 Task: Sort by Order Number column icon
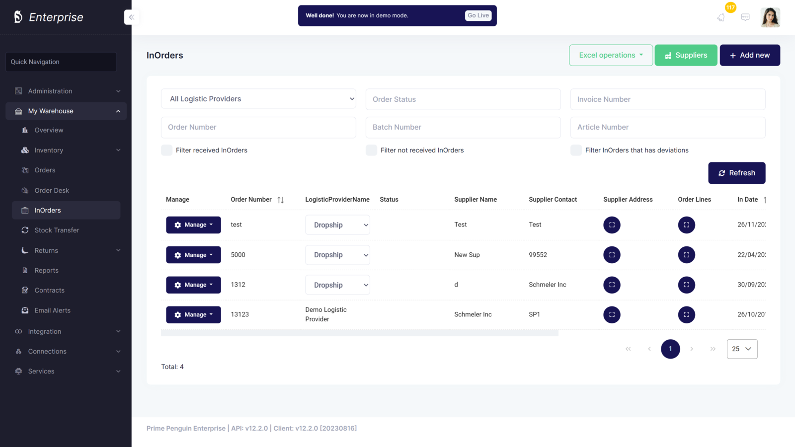(281, 200)
